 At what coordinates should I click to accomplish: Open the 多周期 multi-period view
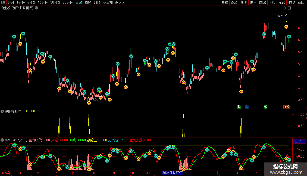pyautogui.click(x=108, y=2)
